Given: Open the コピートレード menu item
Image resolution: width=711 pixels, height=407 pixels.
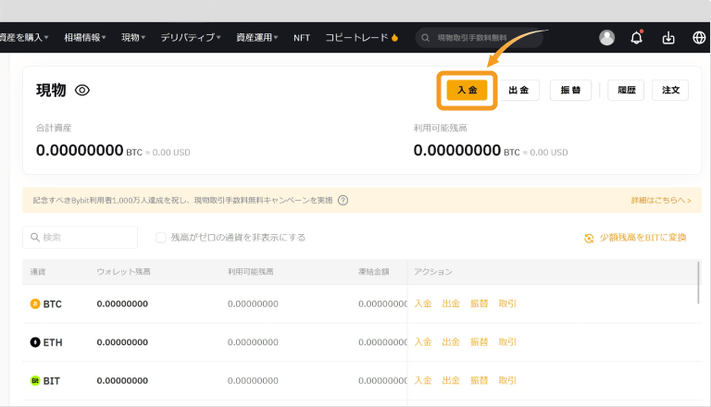Looking at the screenshot, I should click(356, 38).
